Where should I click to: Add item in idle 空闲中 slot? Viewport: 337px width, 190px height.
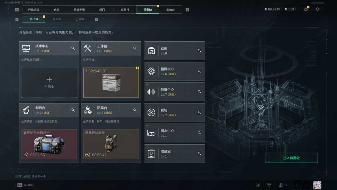49,82
